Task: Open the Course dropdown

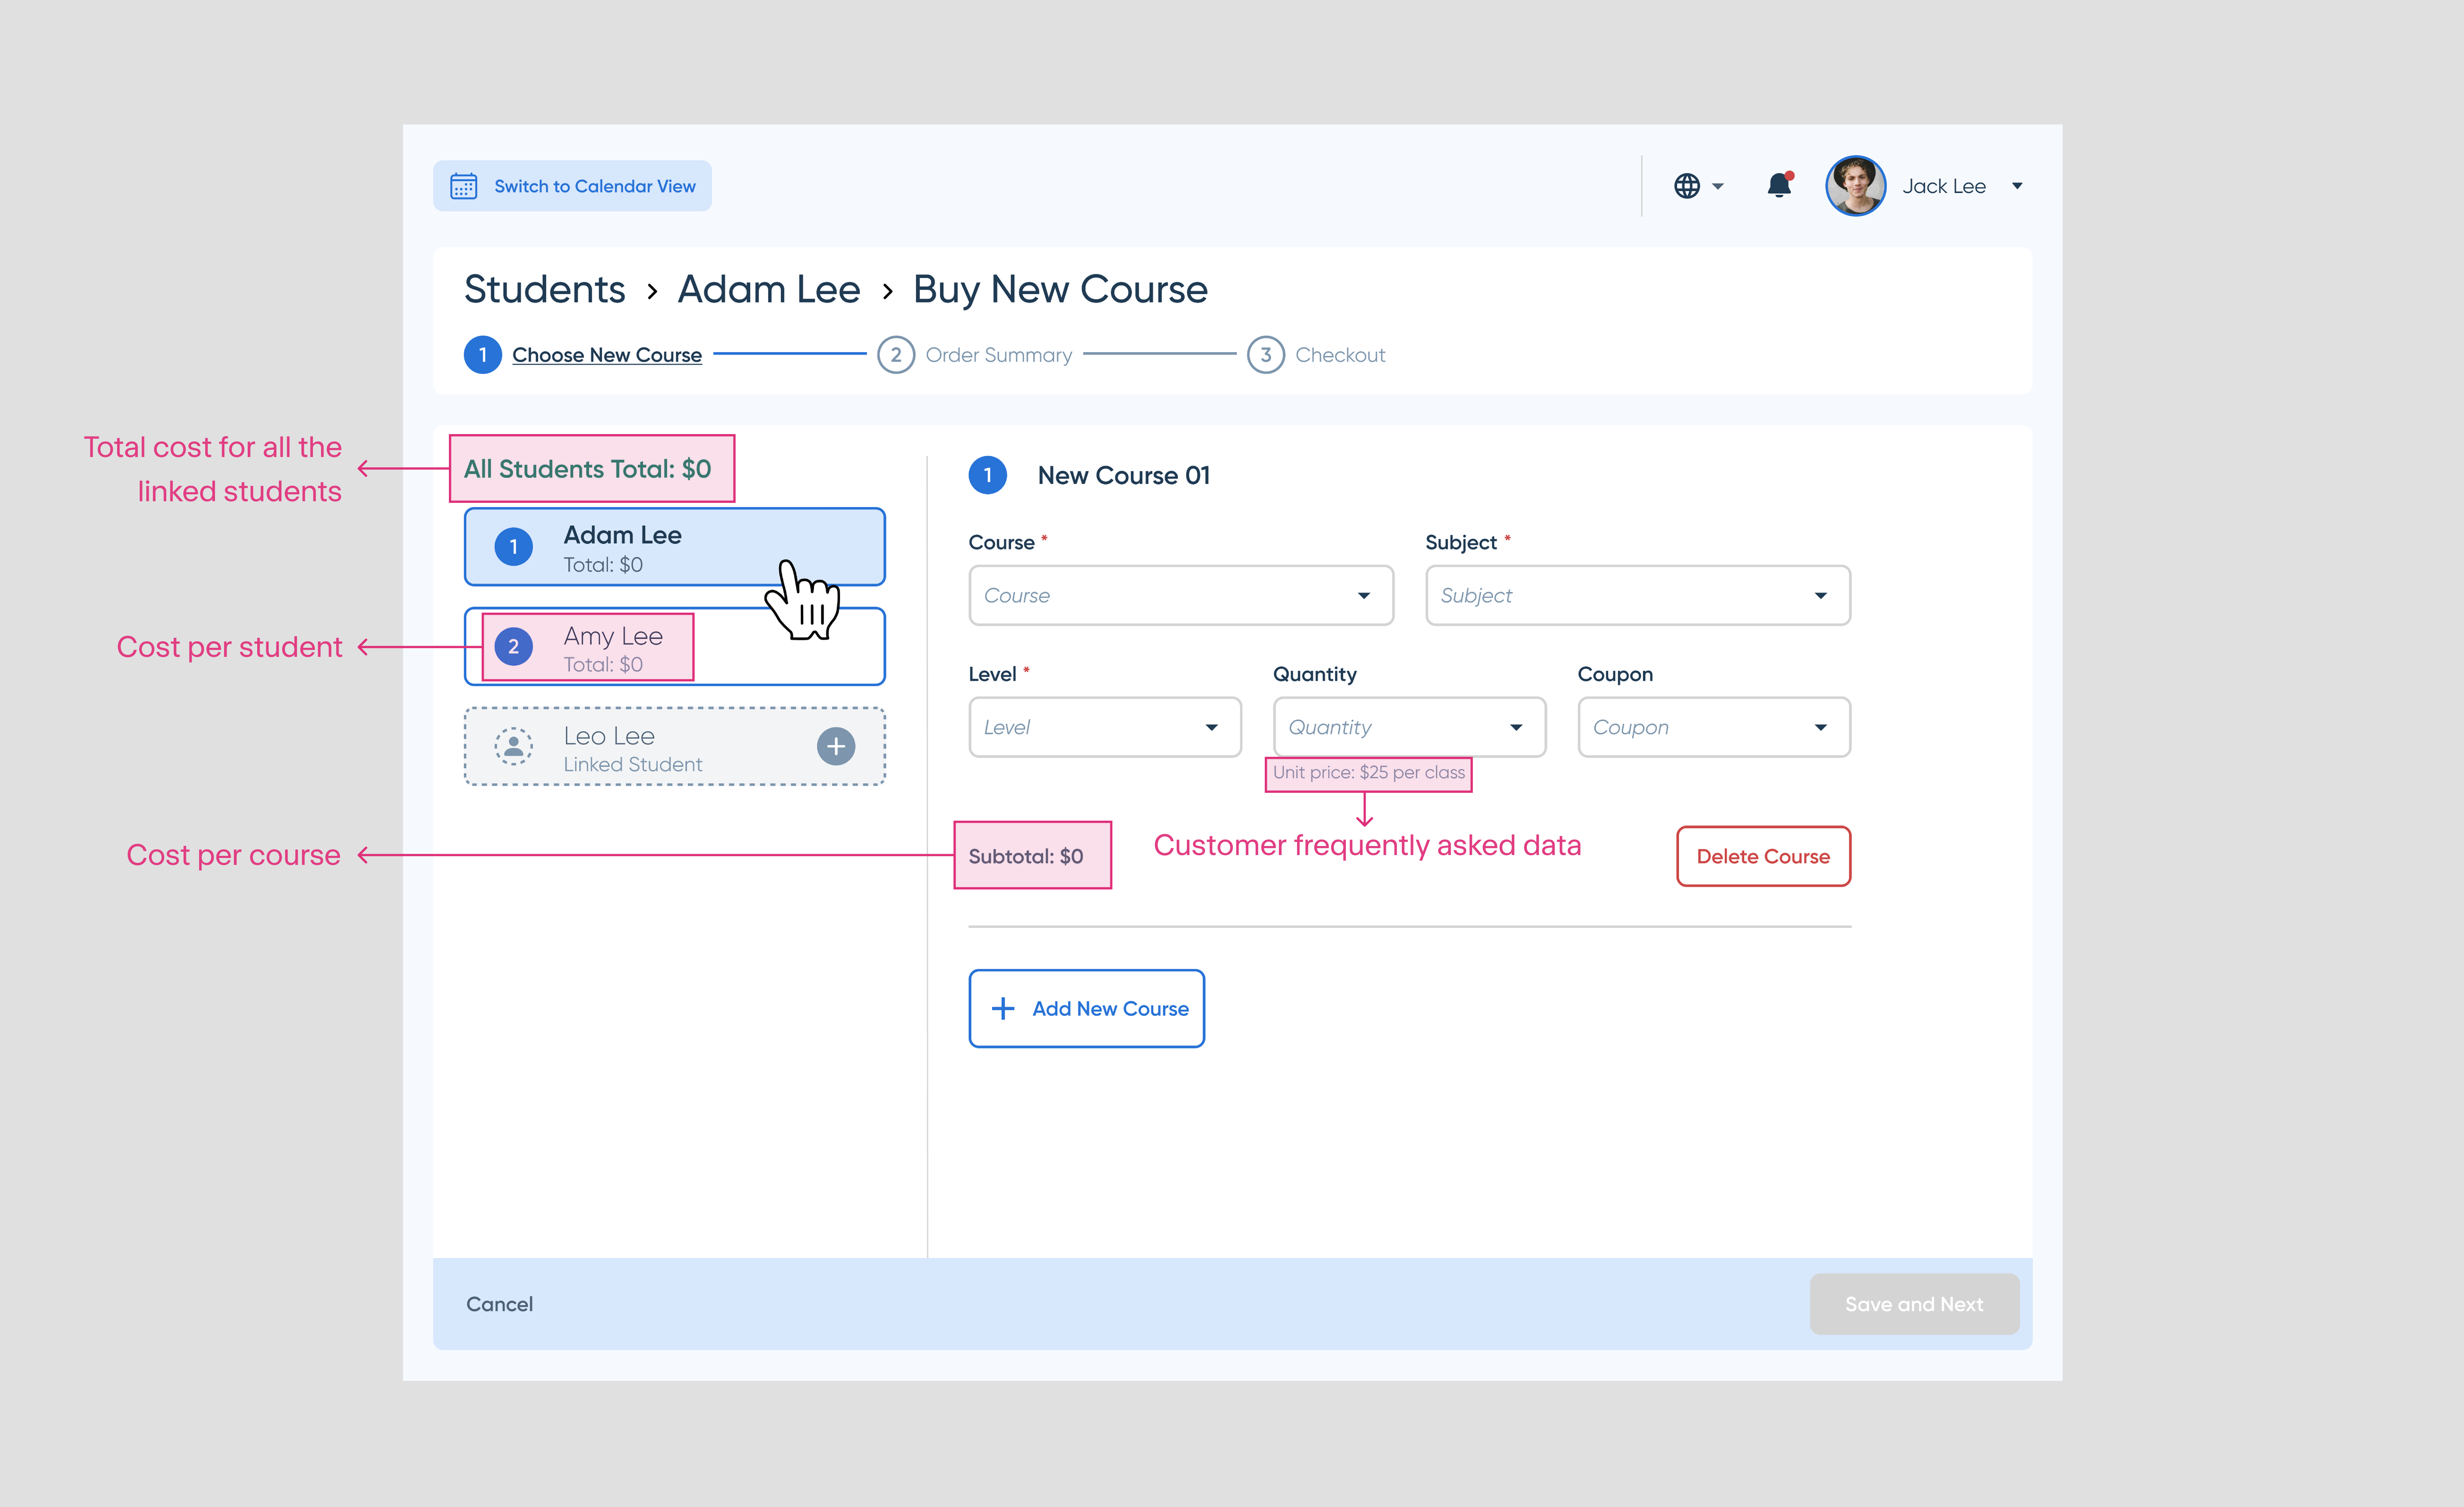Action: [1181, 596]
